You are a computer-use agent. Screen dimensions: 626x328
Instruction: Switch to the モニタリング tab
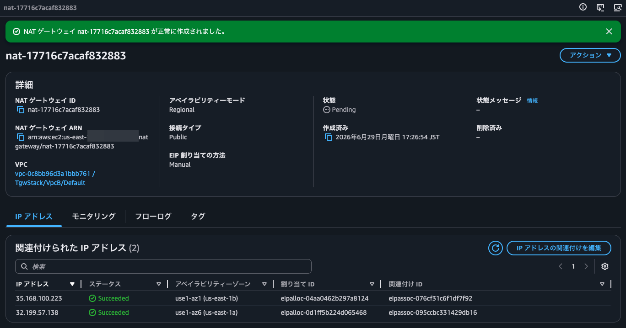click(94, 217)
